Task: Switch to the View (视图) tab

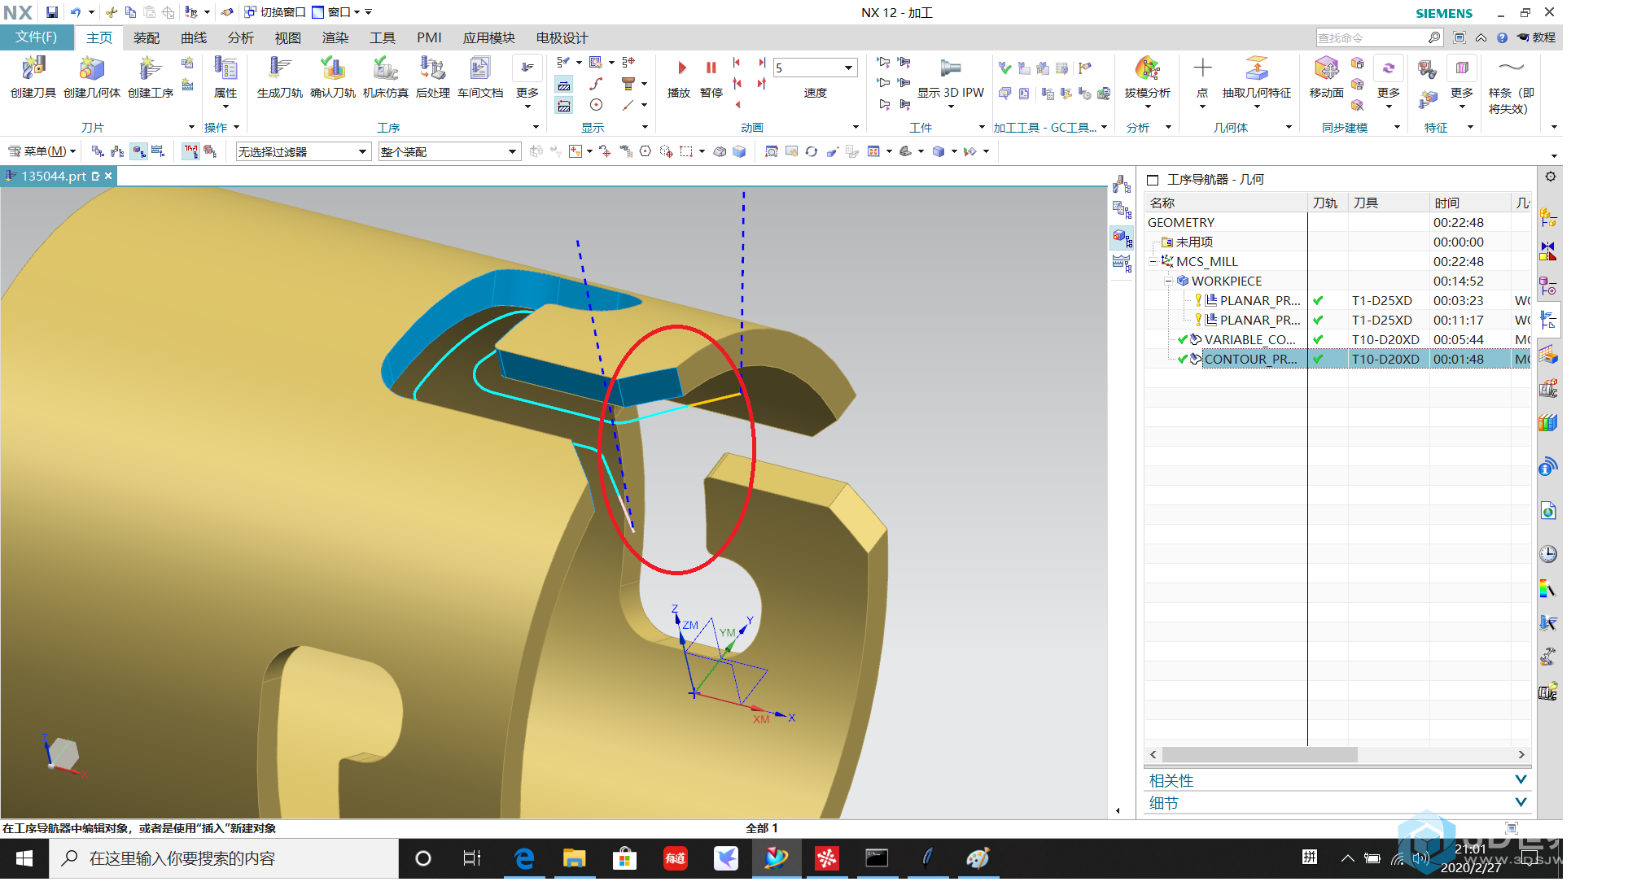Action: tap(287, 37)
